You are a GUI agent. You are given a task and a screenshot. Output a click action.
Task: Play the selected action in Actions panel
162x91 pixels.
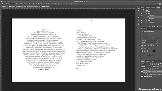155,26
